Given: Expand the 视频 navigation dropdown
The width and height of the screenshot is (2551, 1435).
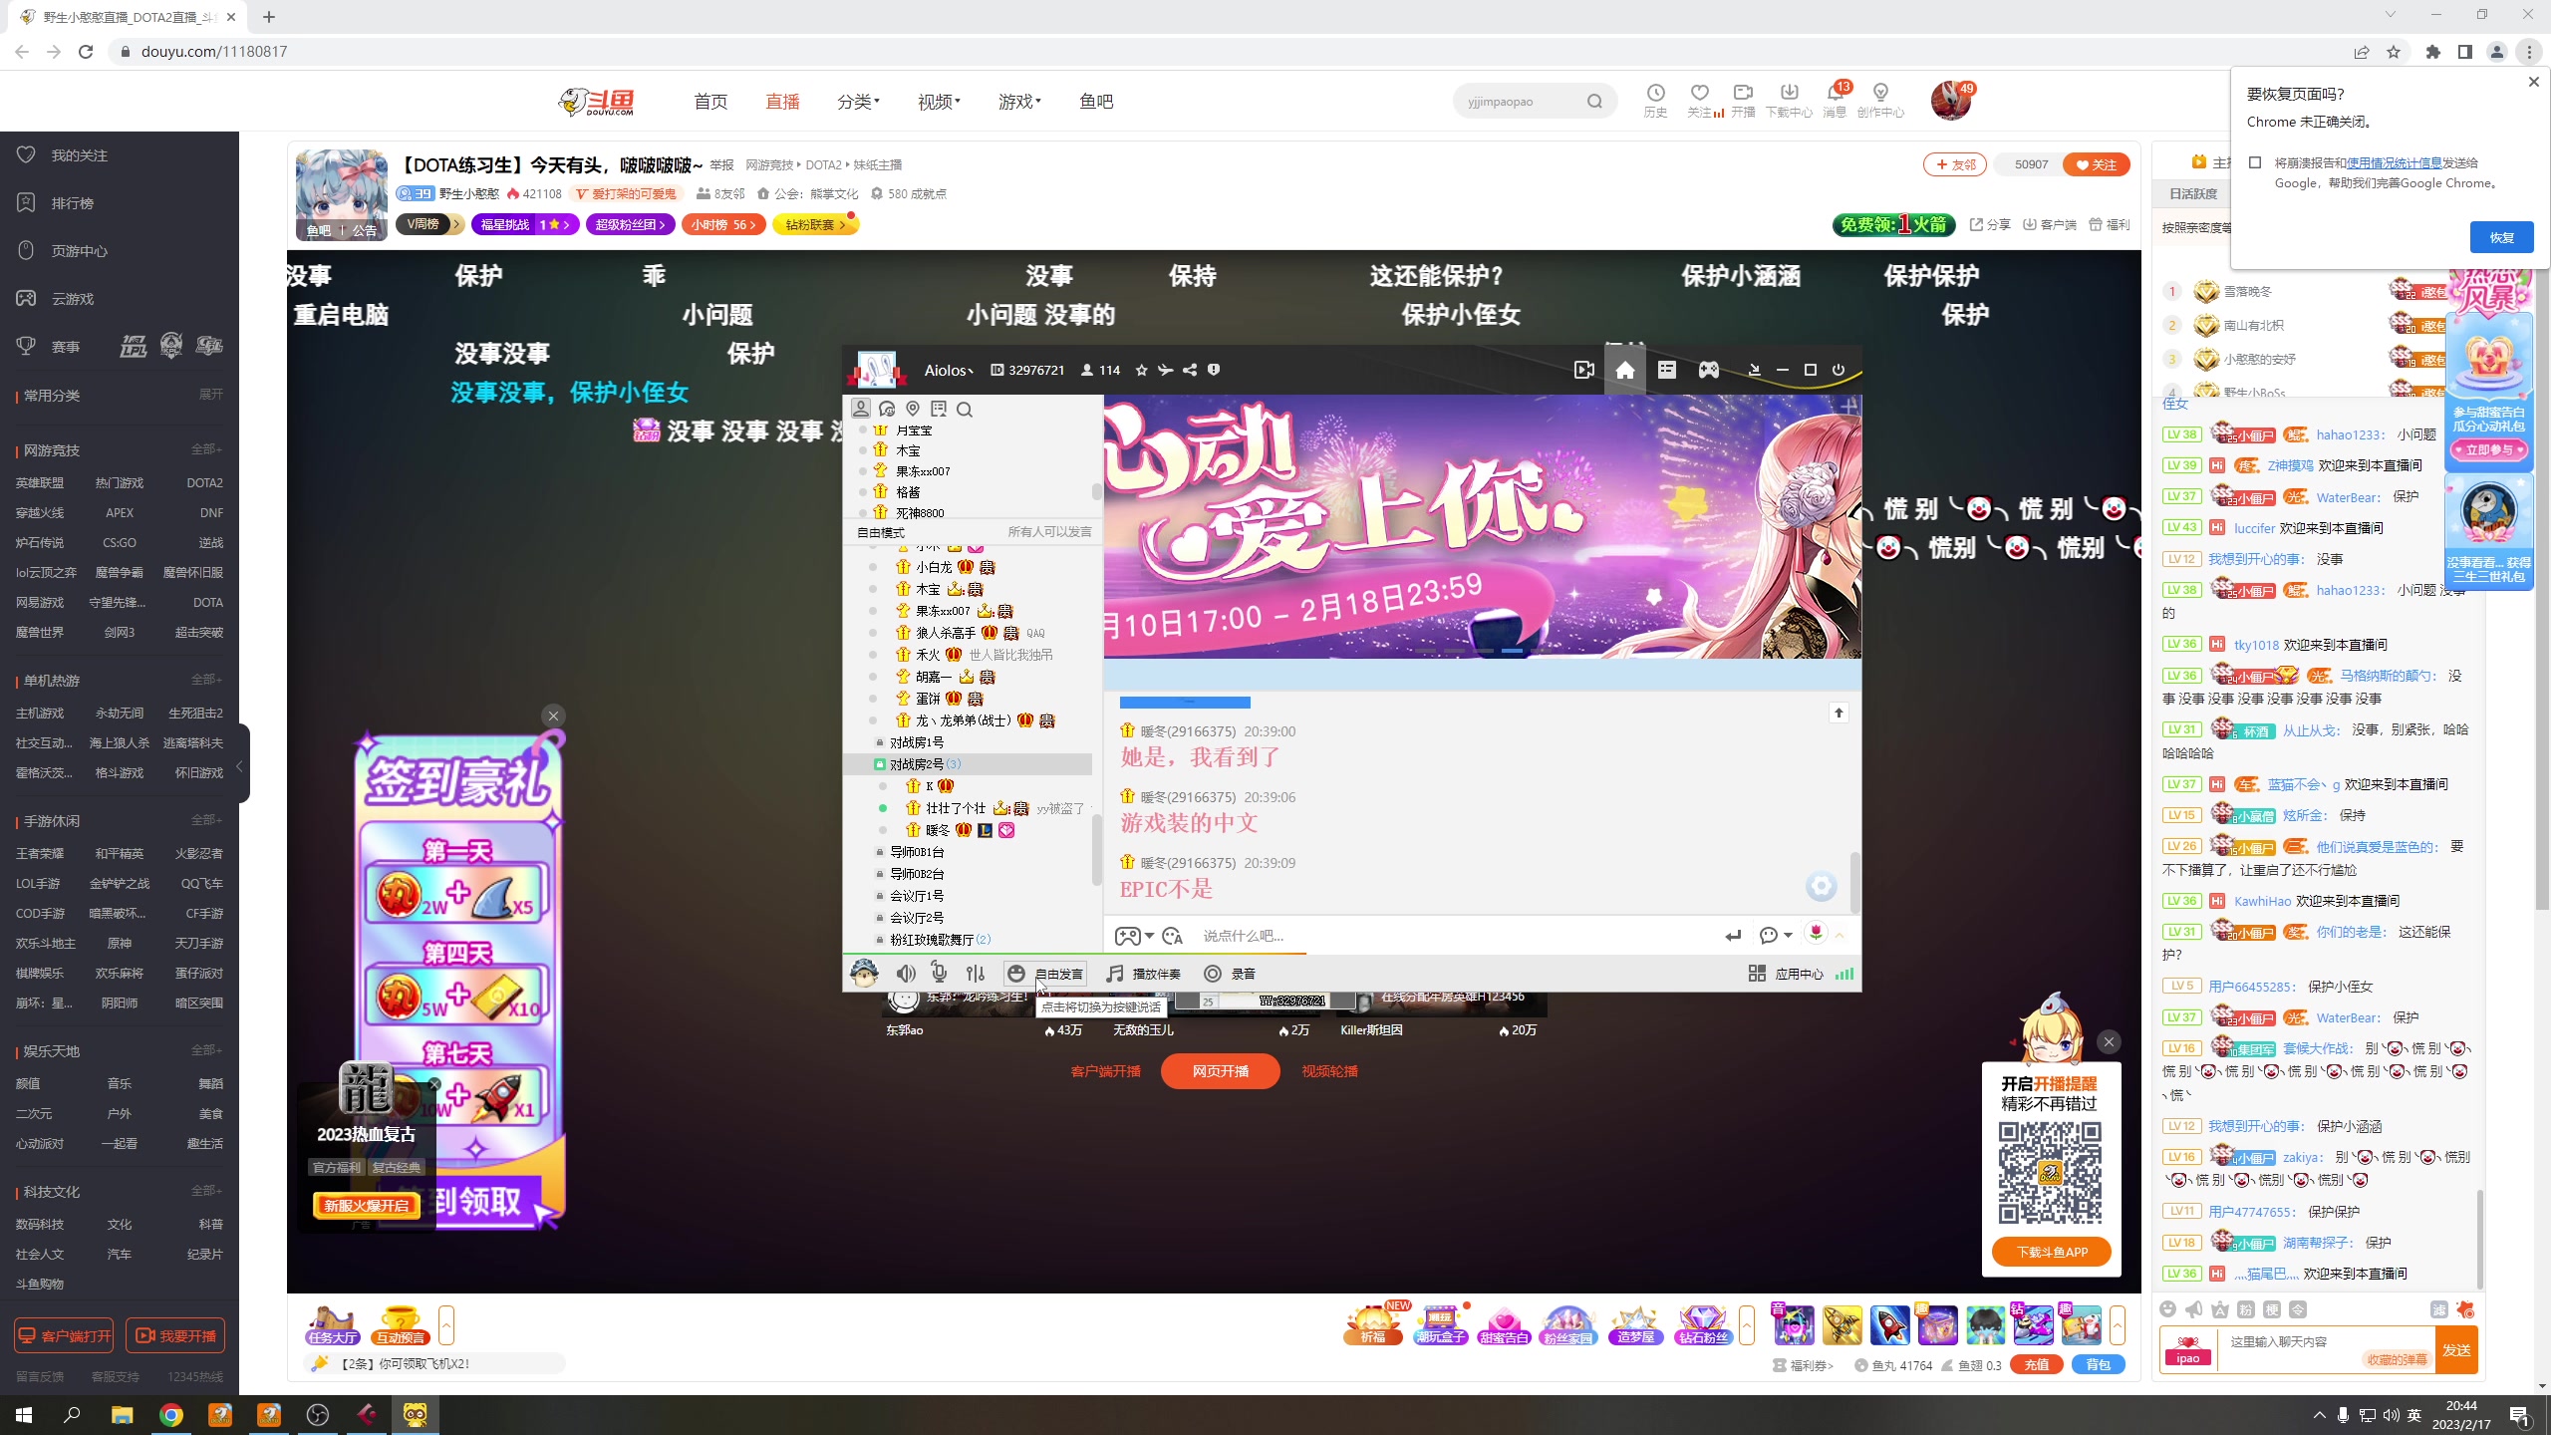Looking at the screenshot, I should [x=939, y=102].
